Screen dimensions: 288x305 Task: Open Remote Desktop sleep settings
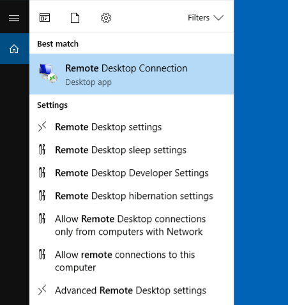tap(132, 150)
